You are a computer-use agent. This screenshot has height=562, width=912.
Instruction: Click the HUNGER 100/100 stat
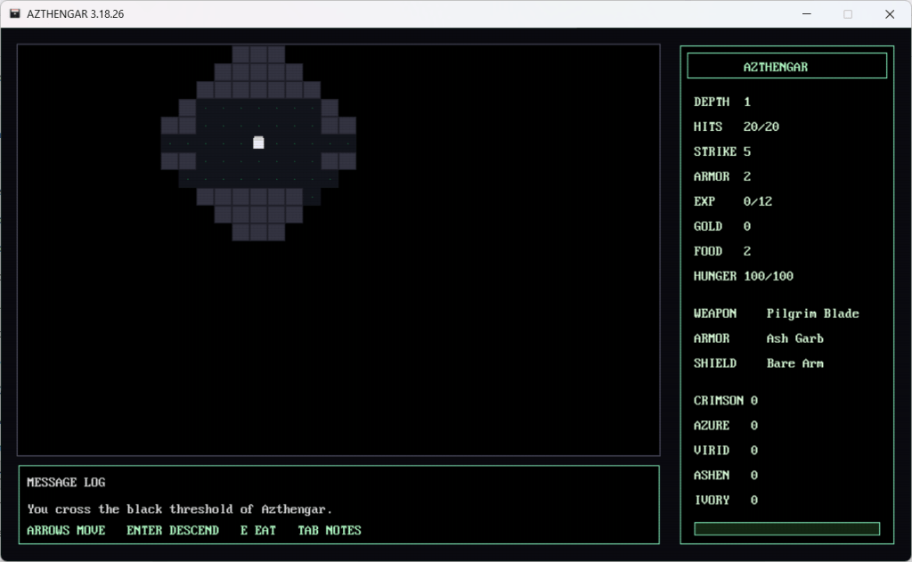click(x=743, y=276)
